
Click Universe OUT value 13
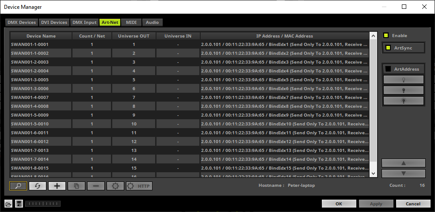[x=134, y=151]
